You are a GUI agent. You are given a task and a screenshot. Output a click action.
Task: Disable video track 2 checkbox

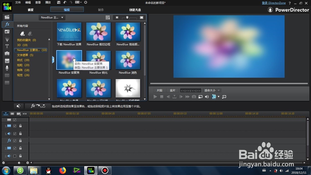pyautogui.click(x=15, y=148)
